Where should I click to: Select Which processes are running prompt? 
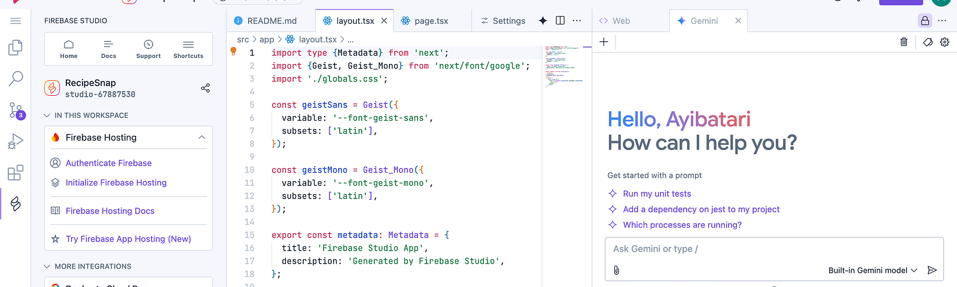[x=682, y=225]
